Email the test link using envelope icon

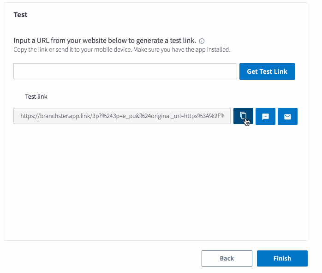pyautogui.click(x=287, y=116)
